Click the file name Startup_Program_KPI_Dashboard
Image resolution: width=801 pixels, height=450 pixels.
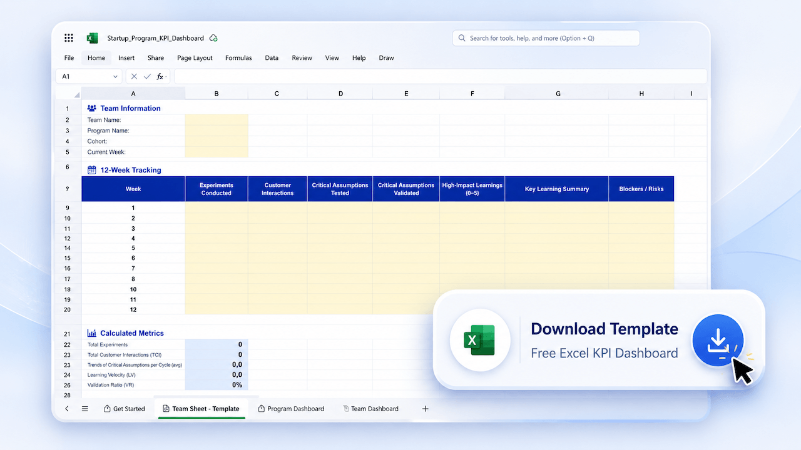click(x=155, y=38)
